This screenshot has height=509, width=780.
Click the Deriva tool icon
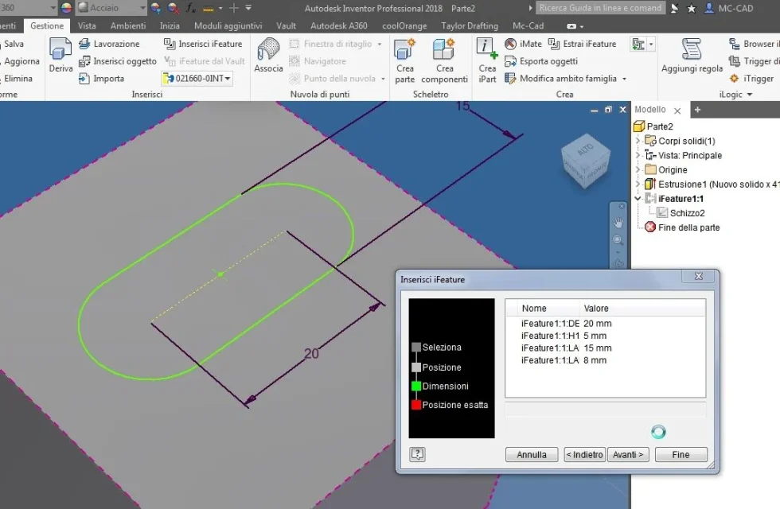coord(60,50)
